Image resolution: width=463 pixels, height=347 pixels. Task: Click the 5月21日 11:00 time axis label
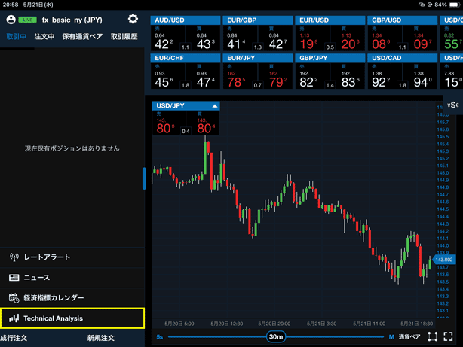point(369,324)
